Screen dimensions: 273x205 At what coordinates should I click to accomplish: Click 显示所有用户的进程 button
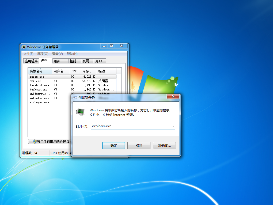(x=50, y=142)
